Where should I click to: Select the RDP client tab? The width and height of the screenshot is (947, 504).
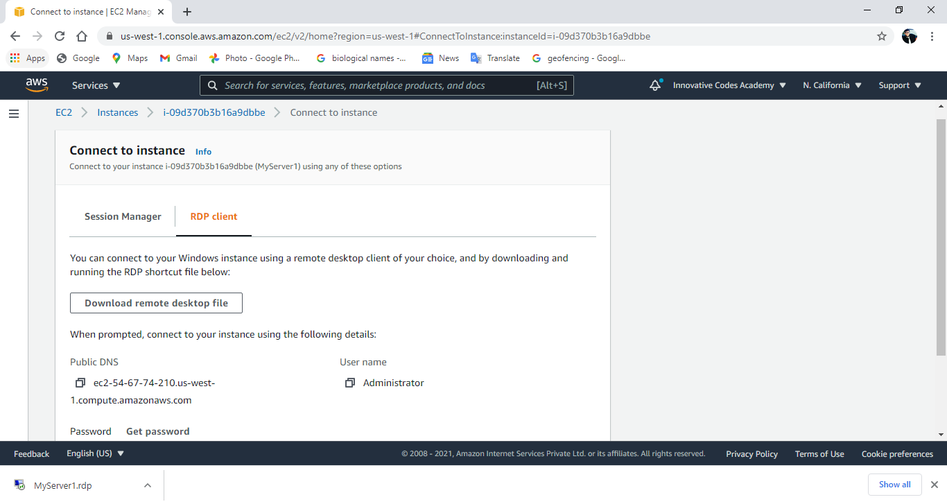pyautogui.click(x=214, y=216)
